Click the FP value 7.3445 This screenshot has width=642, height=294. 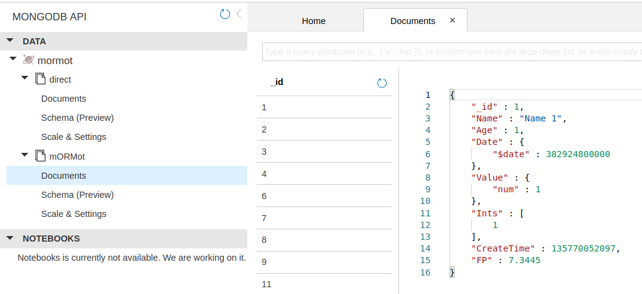(524, 261)
